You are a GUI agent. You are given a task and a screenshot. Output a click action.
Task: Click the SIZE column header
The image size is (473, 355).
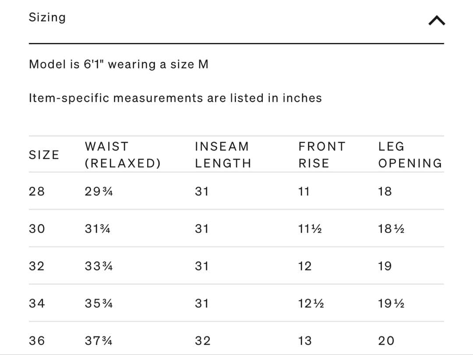click(44, 155)
